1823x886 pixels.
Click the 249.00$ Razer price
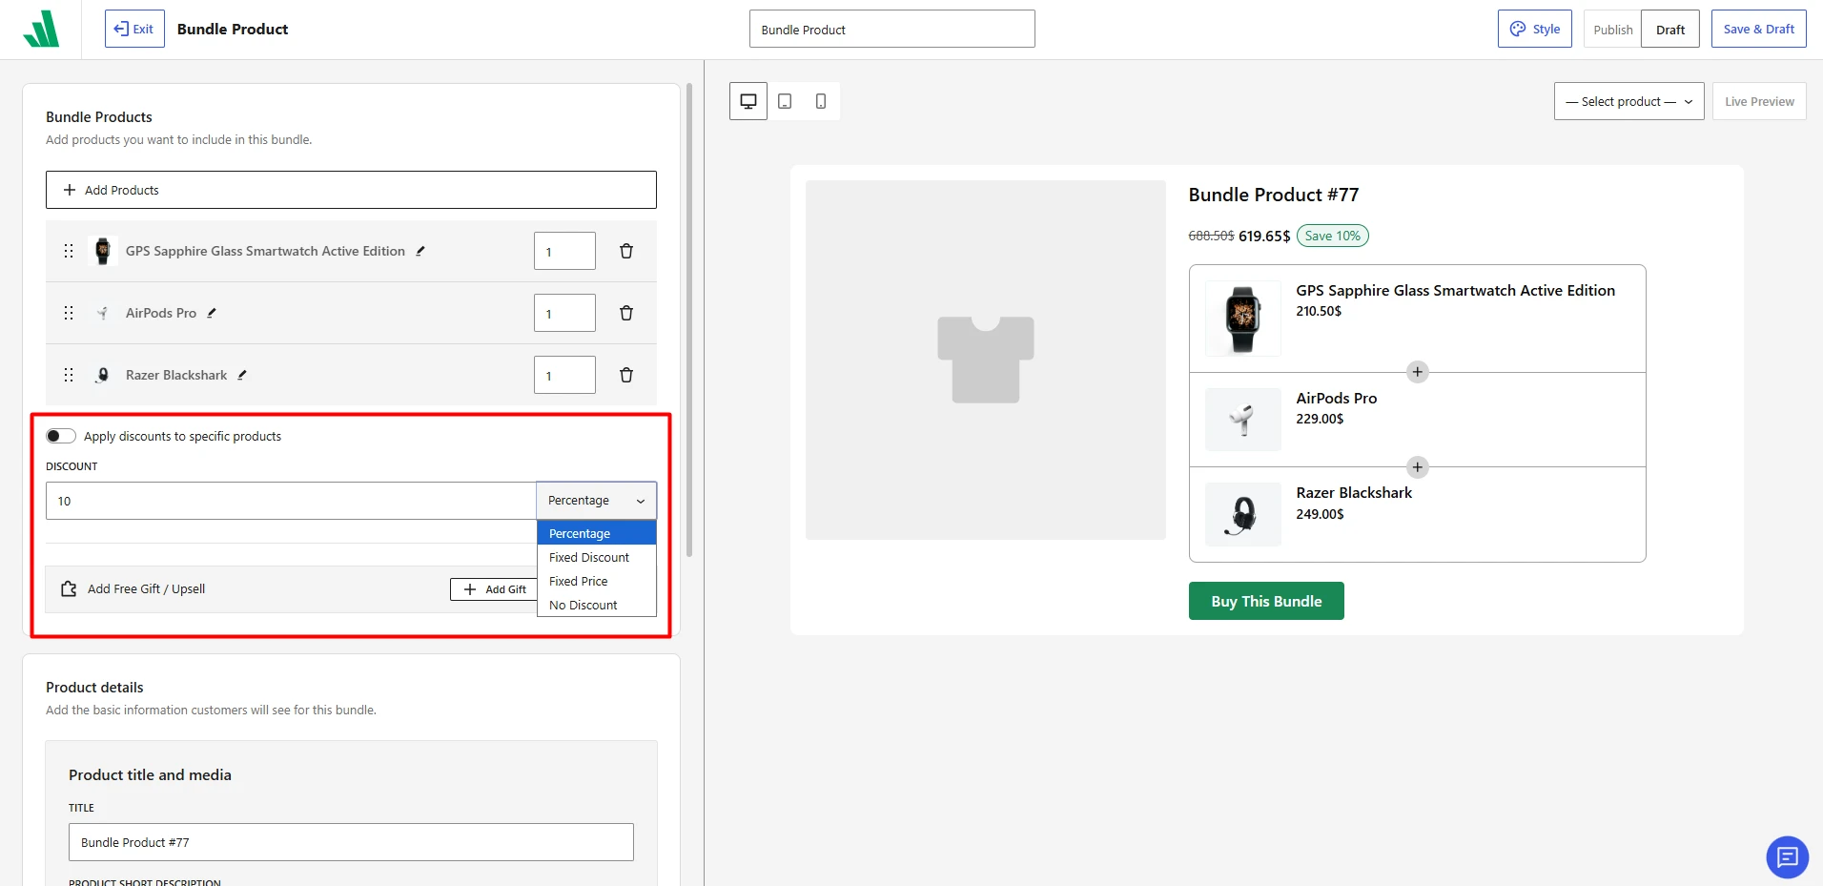click(1320, 514)
